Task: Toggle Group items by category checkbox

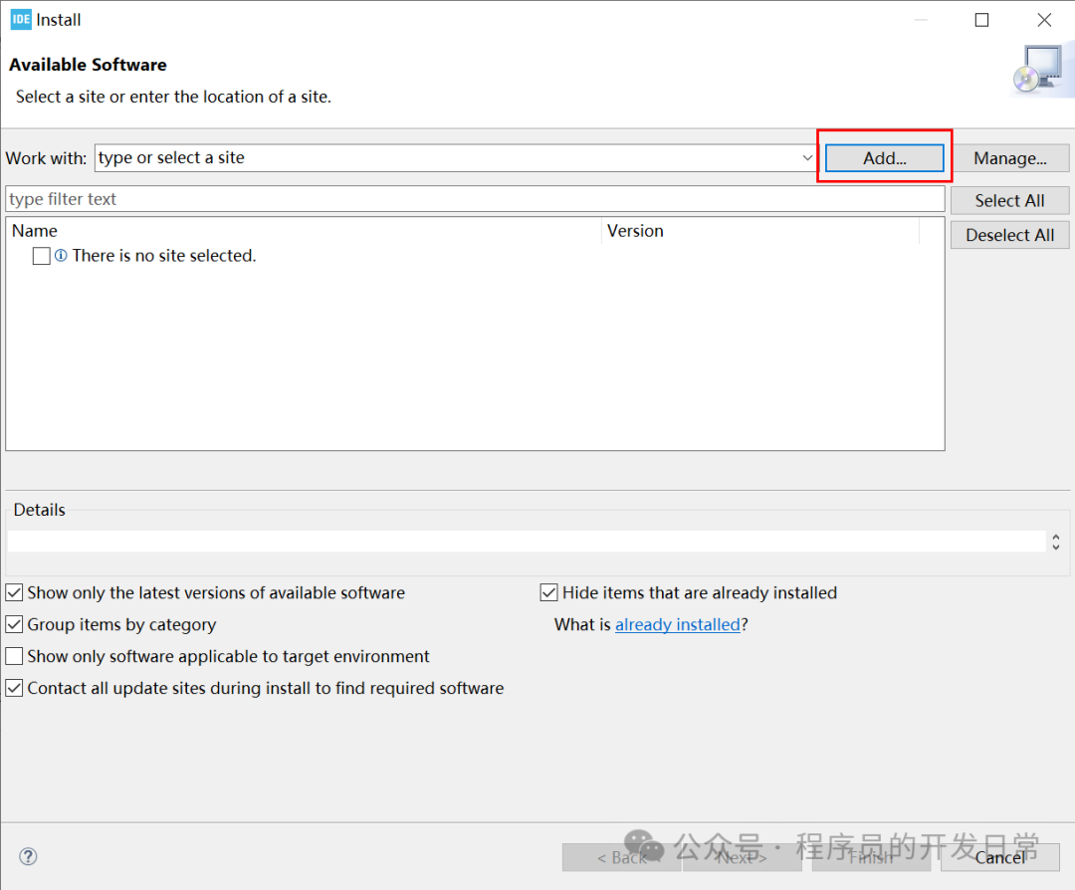Action: 14,624
